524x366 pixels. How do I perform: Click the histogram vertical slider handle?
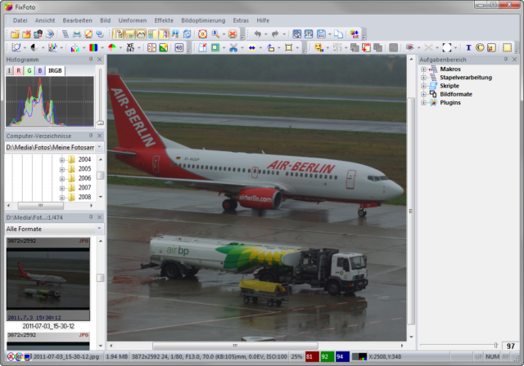click(100, 123)
